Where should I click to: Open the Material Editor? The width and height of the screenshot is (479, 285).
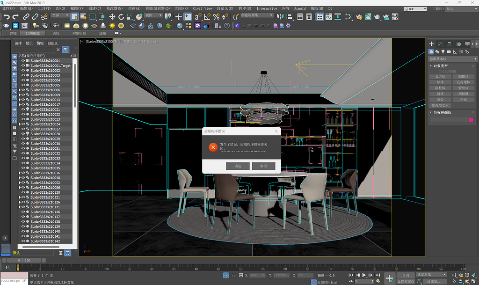tap(348, 17)
